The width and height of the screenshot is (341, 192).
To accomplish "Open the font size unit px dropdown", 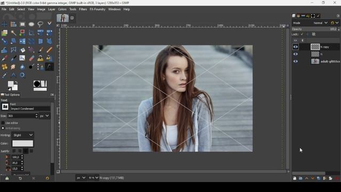I will 44,116.
